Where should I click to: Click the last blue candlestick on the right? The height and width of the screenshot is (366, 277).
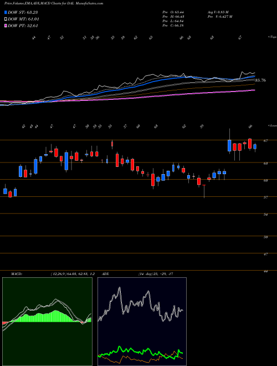255,146
